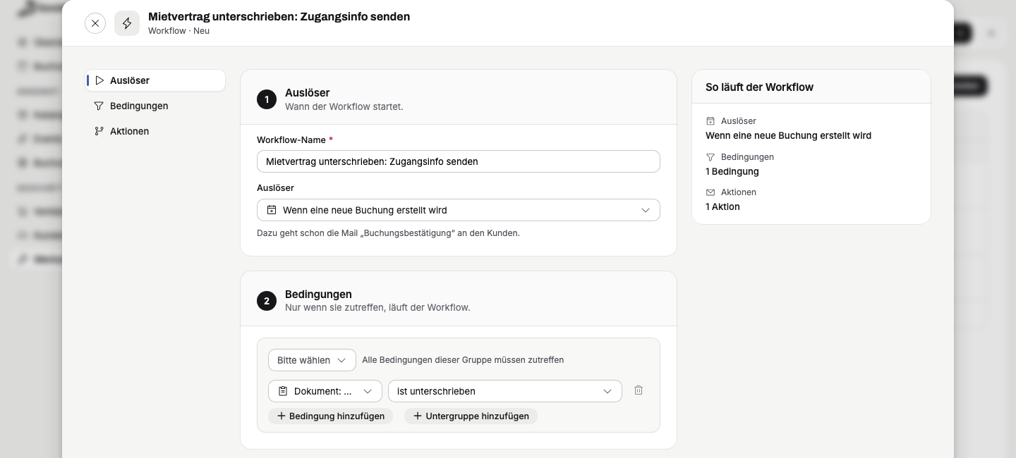The image size is (1016, 458).
Task: Close the workflow dialog with X button
Action: (x=95, y=23)
